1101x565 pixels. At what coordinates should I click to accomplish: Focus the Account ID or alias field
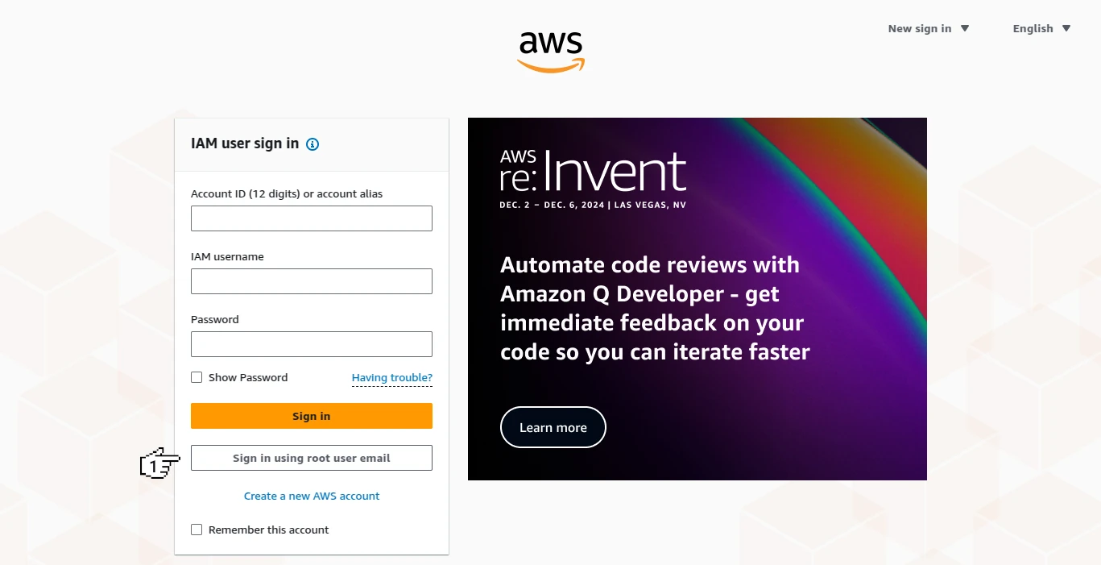(312, 218)
